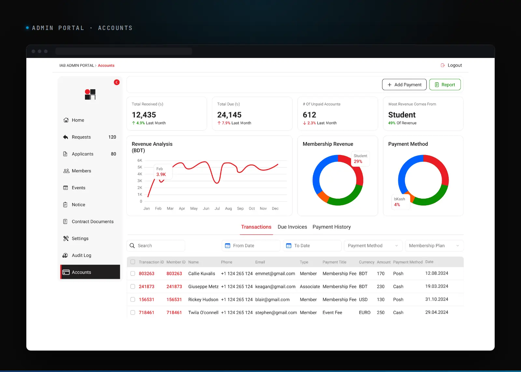Click the Logout door icon
521x372 pixels.
coord(443,65)
